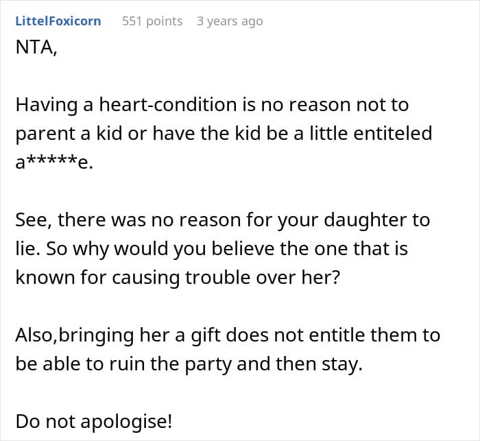Viewport: 480px width, 441px height.
Task: Open the LittelFoxicorn user profile
Action: point(58,21)
